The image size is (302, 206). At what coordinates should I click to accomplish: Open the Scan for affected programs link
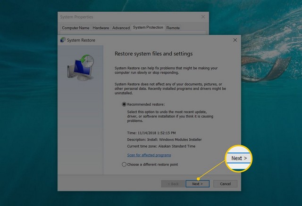click(149, 155)
